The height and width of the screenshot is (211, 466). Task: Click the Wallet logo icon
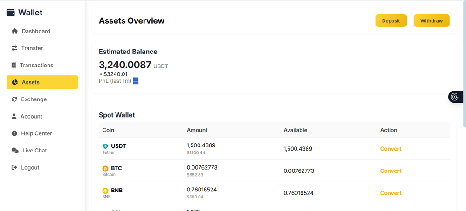tap(10, 13)
